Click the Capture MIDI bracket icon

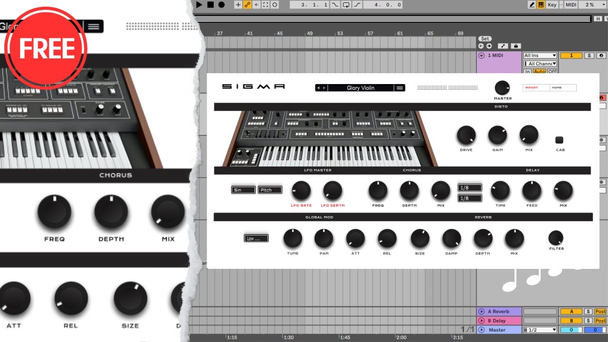(x=266, y=5)
